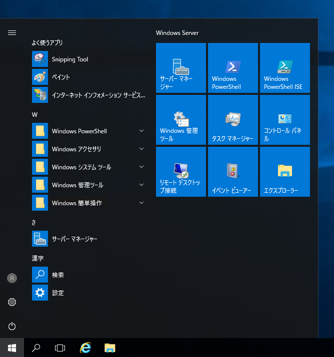Open settings gear in the left rail

tap(12, 302)
